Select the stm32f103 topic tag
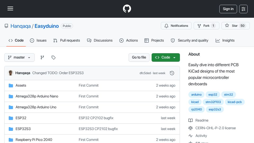 pyautogui.click(x=213, y=102)
